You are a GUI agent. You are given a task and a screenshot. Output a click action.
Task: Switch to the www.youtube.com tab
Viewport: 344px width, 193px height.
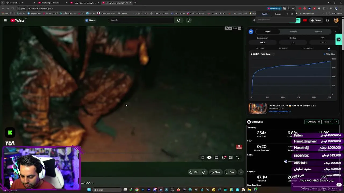pos(21,3)
